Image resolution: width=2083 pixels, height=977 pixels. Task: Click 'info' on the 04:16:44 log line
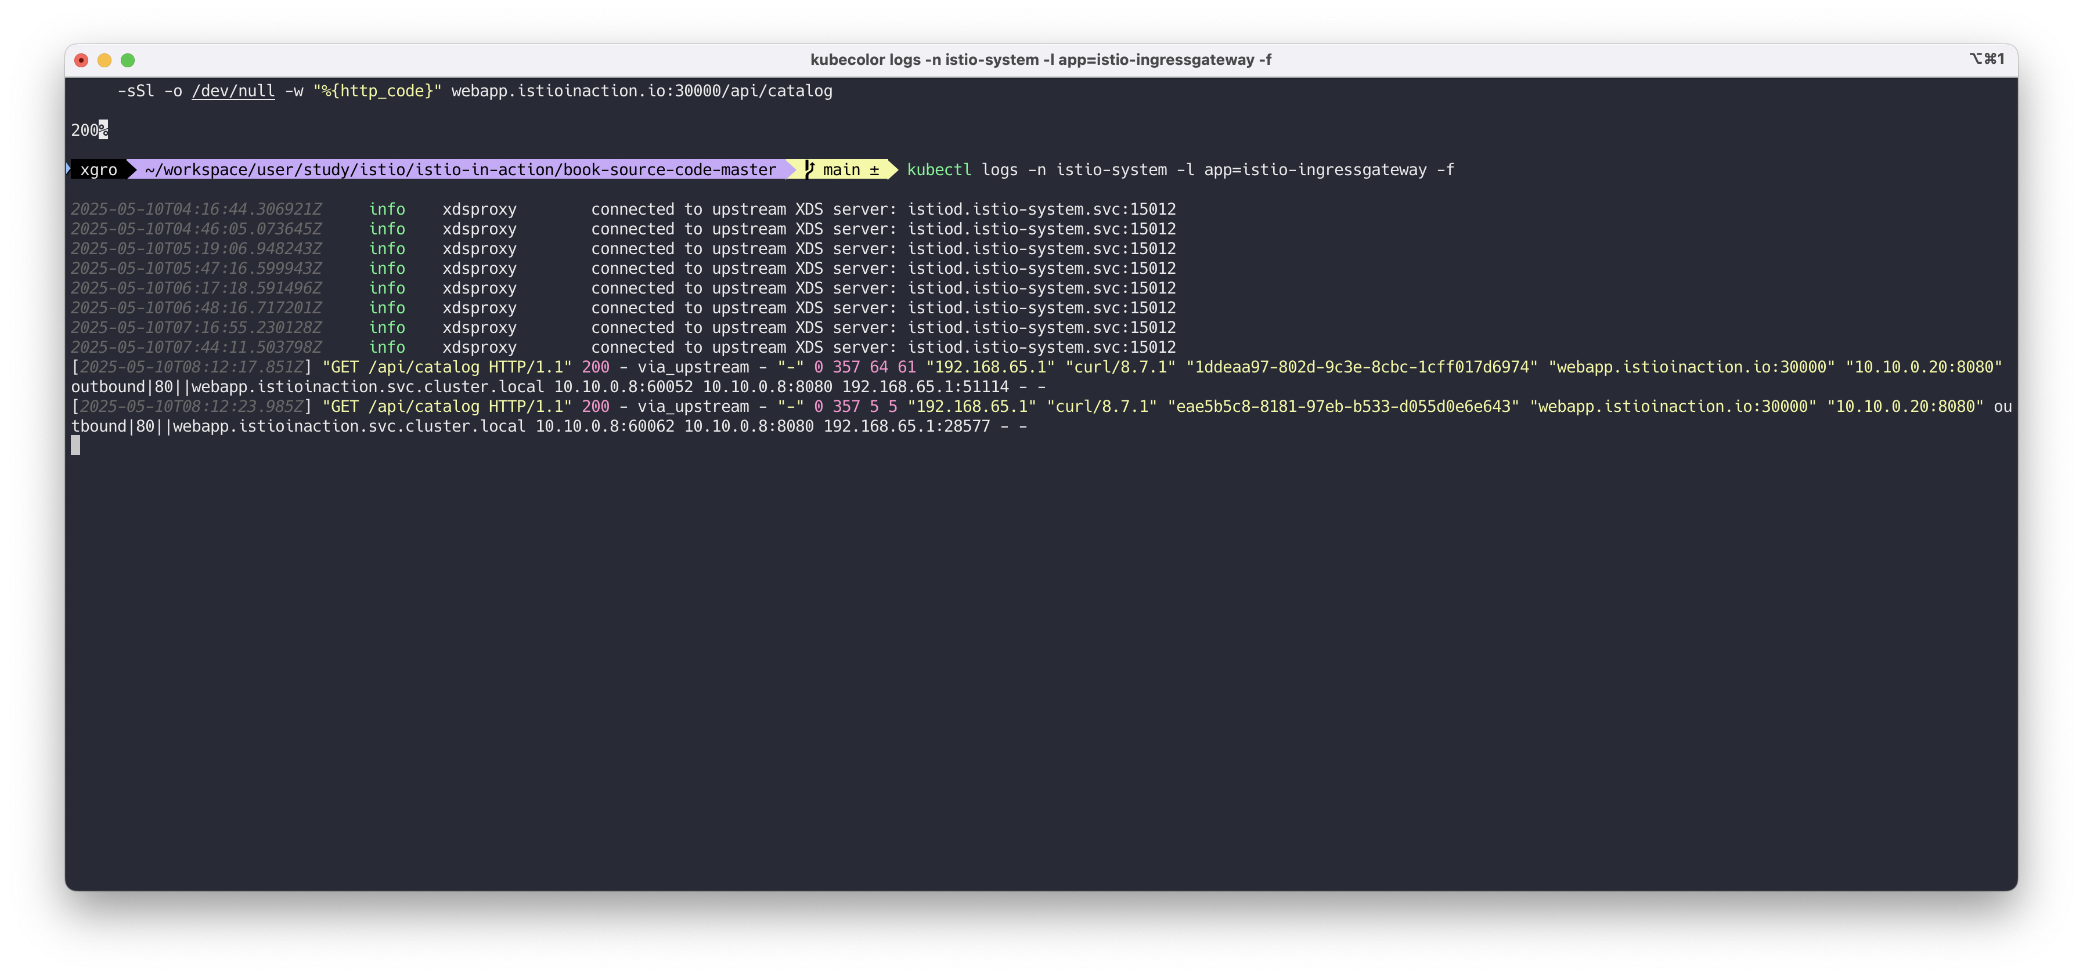(x=387, y=209)
